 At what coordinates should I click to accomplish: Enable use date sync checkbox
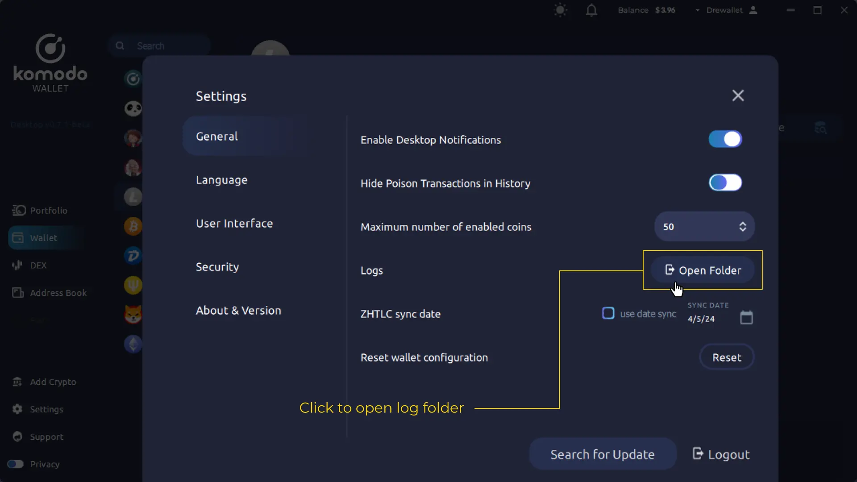click(x=608, y=313)
